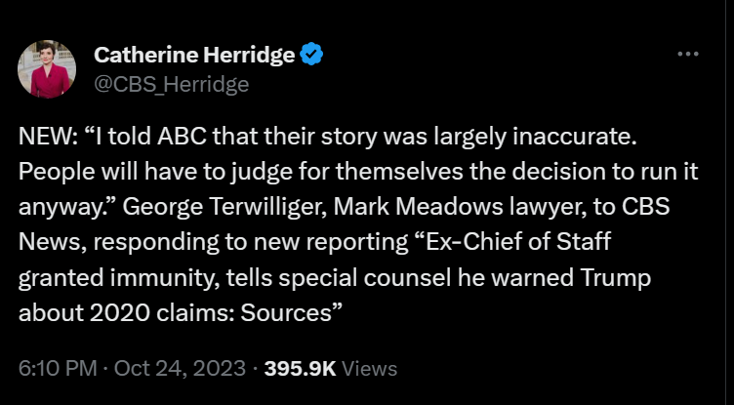Image resolution: width=734 pixels, height=405 pixels.
Task: Click the Views label
Action: 370,368
